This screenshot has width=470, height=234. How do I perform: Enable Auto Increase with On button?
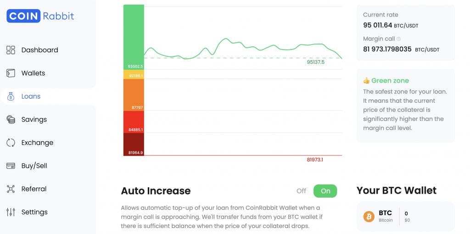(x=325, y=191)
